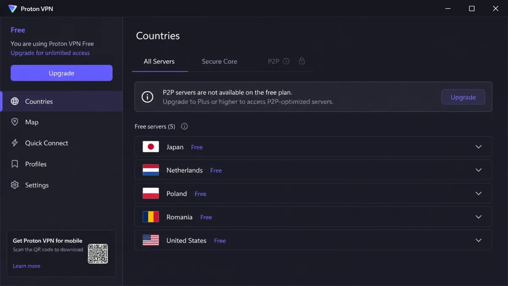Open the Learn more link

click(x=26, y=266)
